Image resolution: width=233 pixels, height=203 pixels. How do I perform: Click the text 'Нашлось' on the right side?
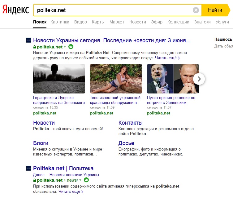[223, 39]
